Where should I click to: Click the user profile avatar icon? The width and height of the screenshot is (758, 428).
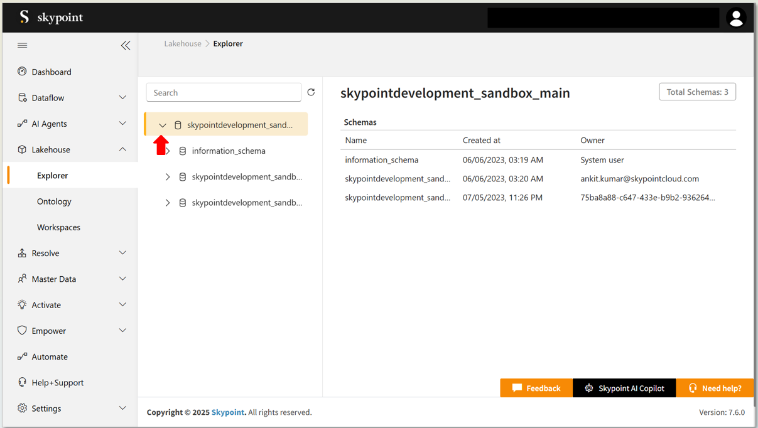pos(736,18)
